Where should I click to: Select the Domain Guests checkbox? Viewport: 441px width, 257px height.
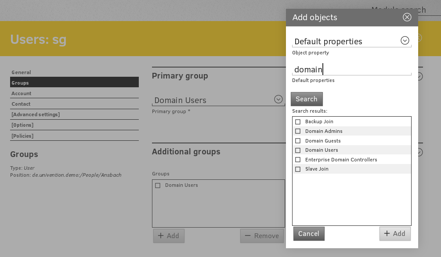tap(298, 141)
